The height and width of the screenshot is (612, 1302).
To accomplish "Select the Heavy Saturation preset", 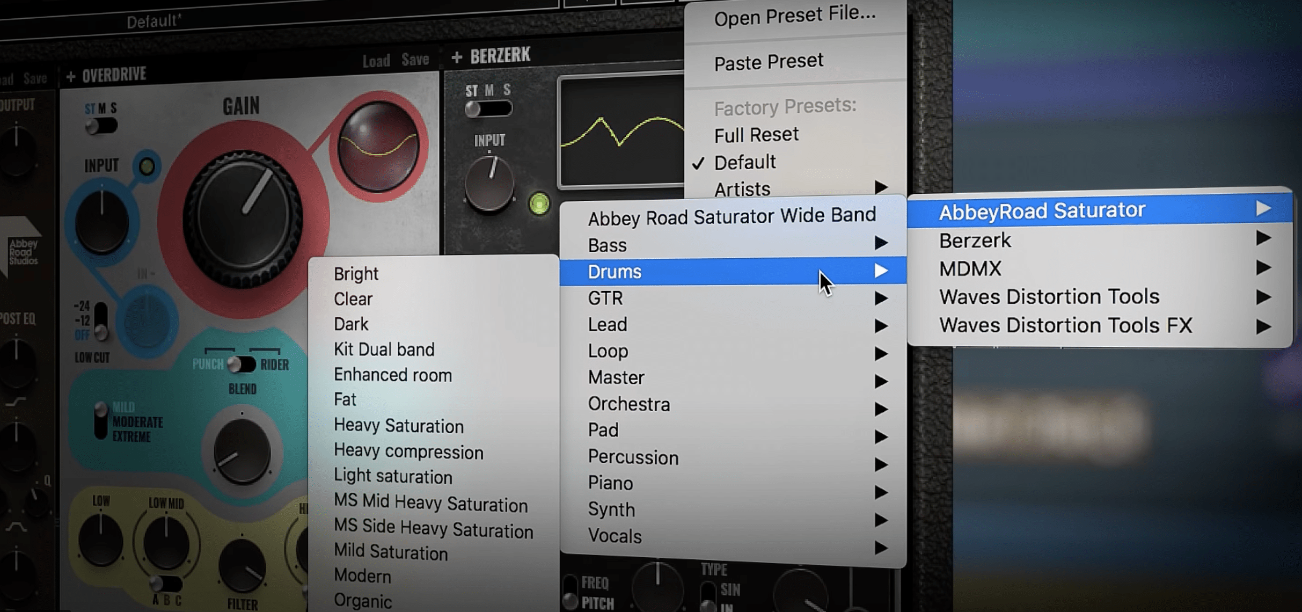I will [x=434, y=426].
